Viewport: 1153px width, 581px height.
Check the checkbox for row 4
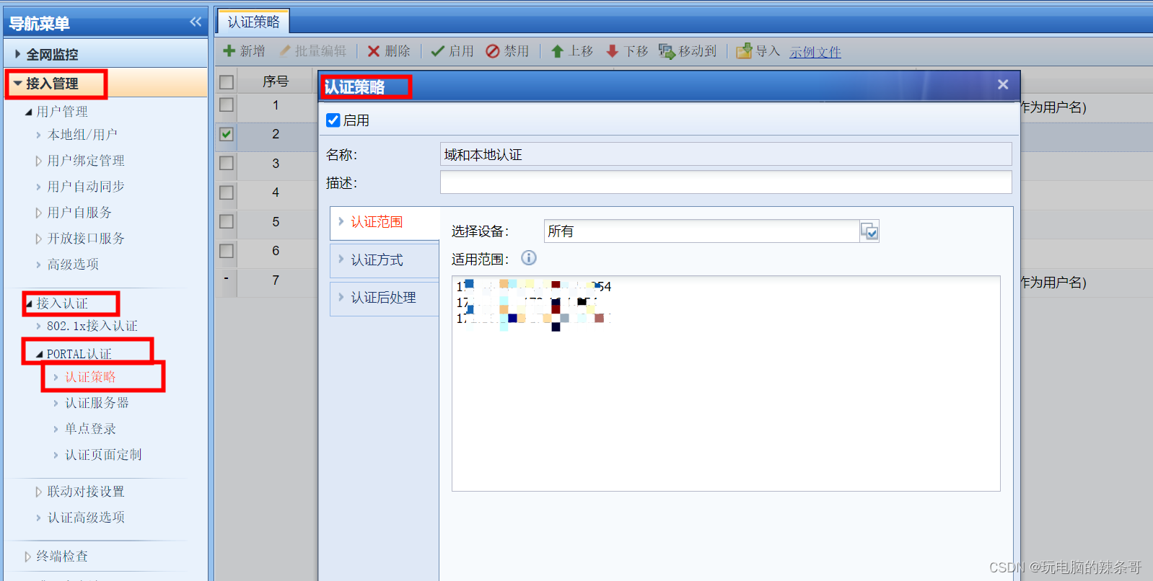coord(227,192)
